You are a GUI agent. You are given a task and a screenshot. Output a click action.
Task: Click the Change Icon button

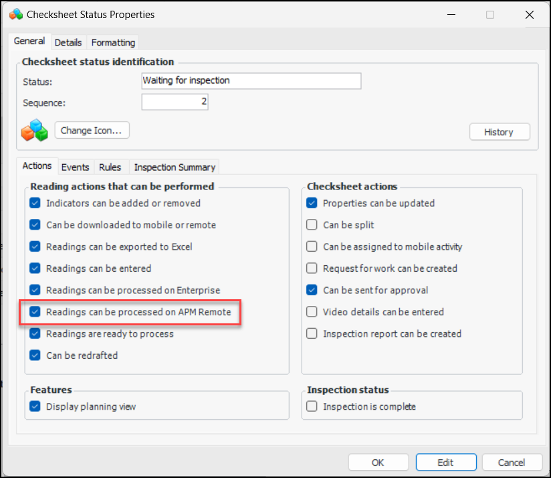(92, 131)
